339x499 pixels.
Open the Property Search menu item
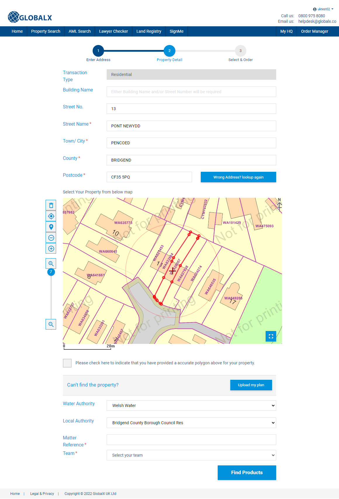(x=46, y=31)
